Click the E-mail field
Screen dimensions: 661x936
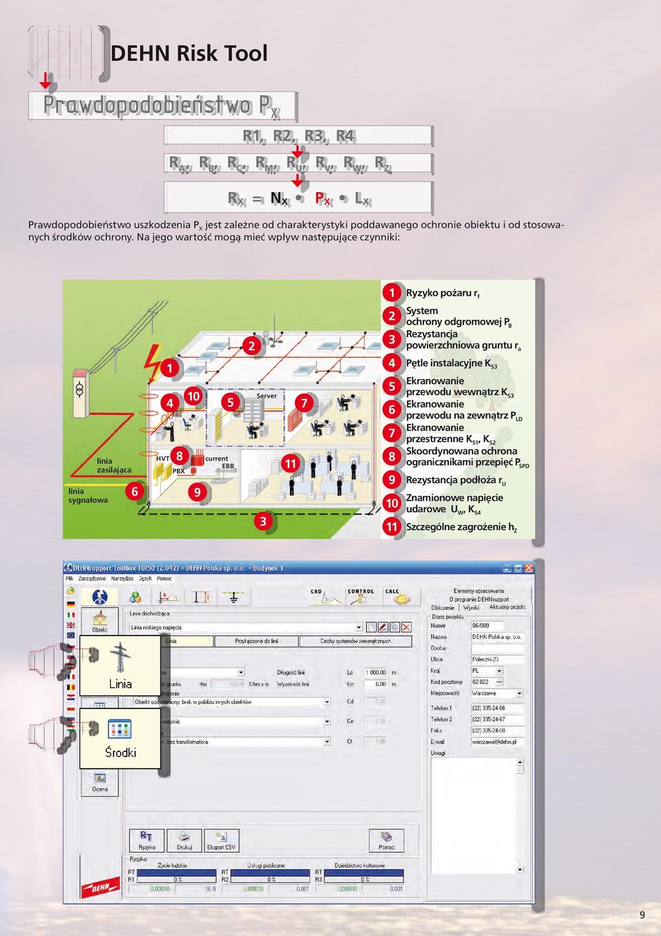[x=498, y=742]
